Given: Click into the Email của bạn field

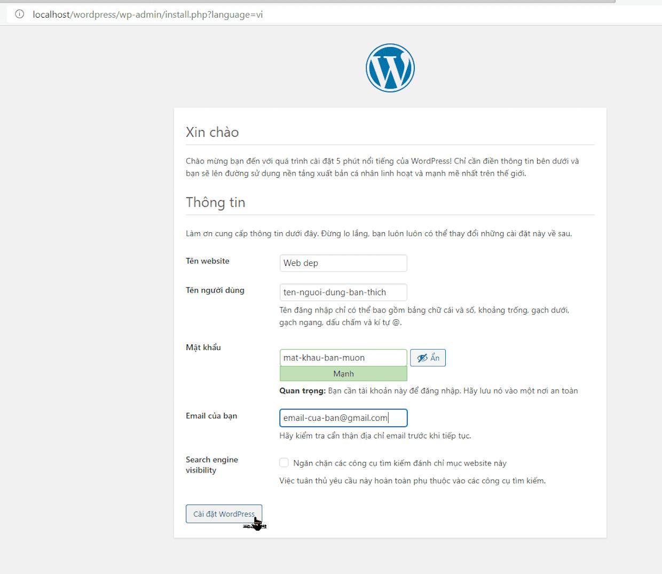Looking at the screenshot, I should tap(343, 418).
